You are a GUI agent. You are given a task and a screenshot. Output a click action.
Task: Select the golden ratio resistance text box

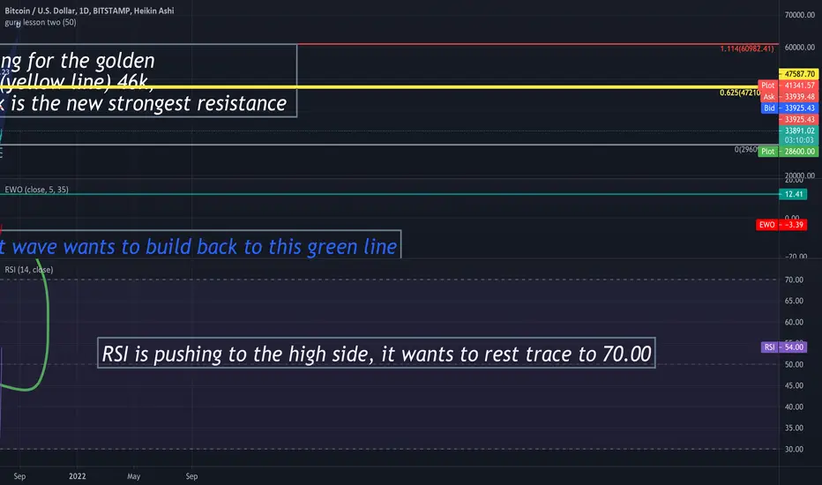pos(148,81)
